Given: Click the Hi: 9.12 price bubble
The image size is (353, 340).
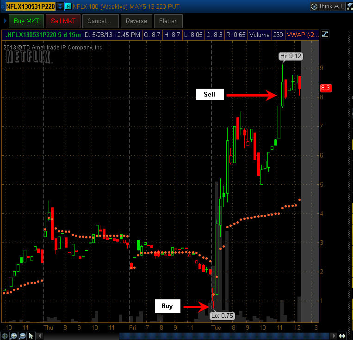Looking at the screenshot, I should coord(291,56).
